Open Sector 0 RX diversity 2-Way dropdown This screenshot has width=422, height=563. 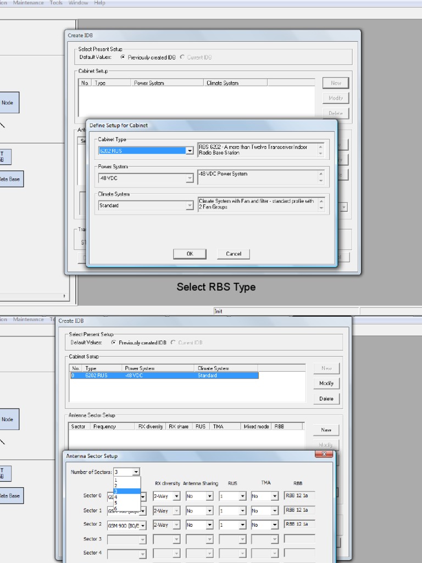point(176,496)
